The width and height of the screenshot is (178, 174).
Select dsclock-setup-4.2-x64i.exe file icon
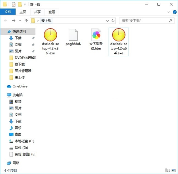[119, 35]
